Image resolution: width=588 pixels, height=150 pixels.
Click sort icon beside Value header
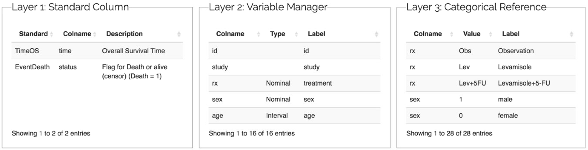coord(490,34)
